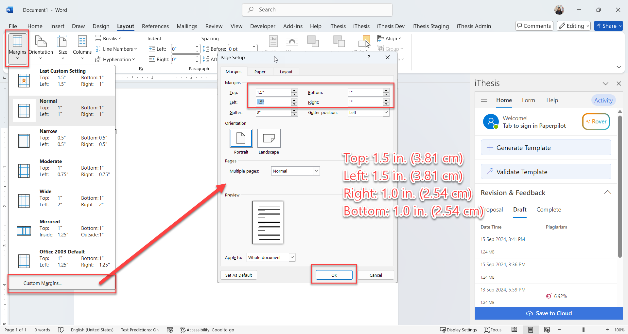Click the Top margin input field
This screenshot has height=334, width=628.
coord(273,92)
